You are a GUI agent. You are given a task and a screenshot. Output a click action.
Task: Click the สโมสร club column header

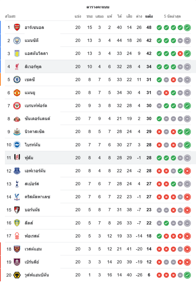[x=10, y=16]
